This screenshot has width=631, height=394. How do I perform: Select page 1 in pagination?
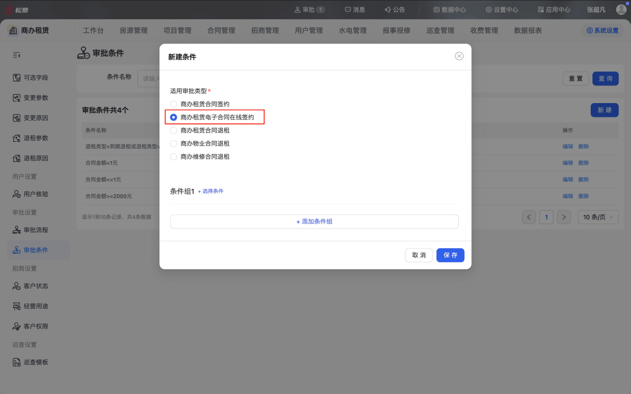(x=546, y=217)
